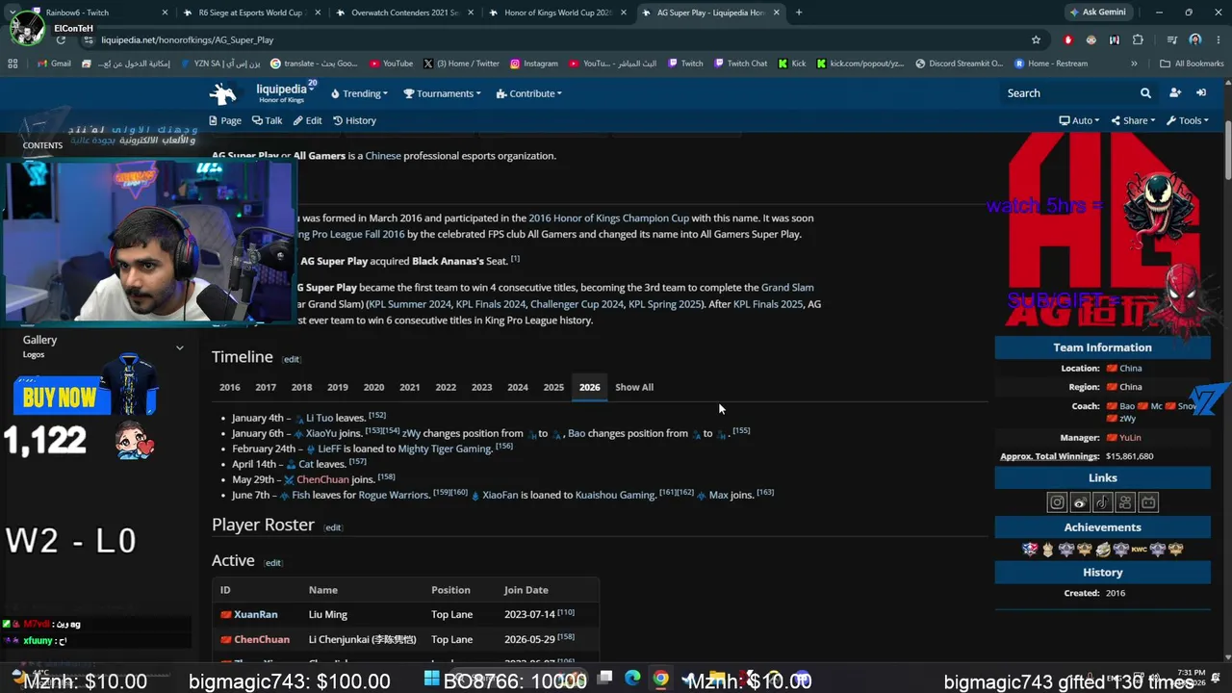Select the 2020 timeline tab
Image resolution: width=1232 pixels, height=693 pixels.
click(373, 387)
